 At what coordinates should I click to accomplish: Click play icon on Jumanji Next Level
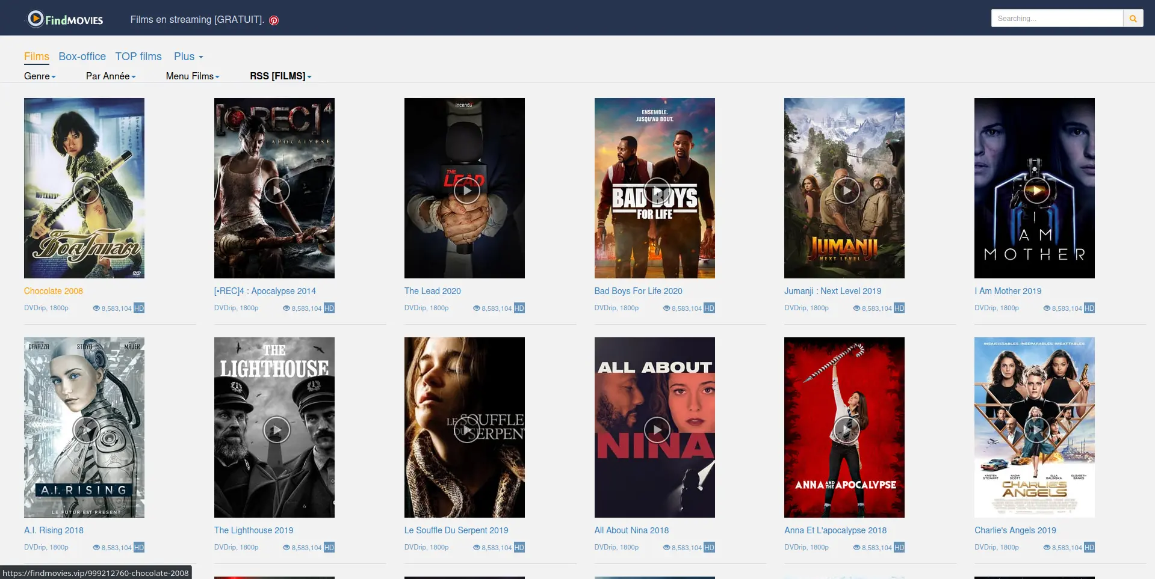pos(847,191)
